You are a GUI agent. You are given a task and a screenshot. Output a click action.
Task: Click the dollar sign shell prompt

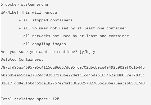tap(2, 5)
